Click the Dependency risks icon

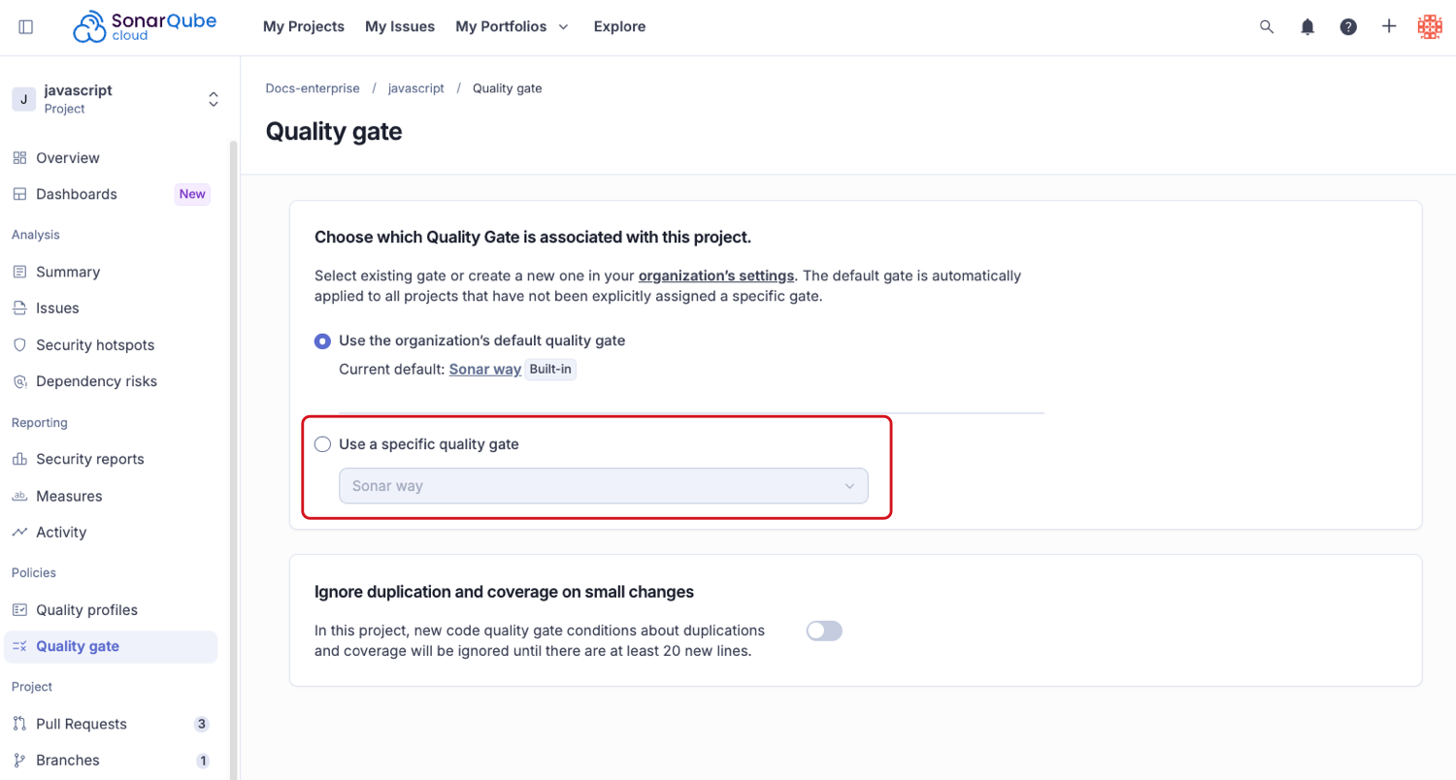[19, 382]
